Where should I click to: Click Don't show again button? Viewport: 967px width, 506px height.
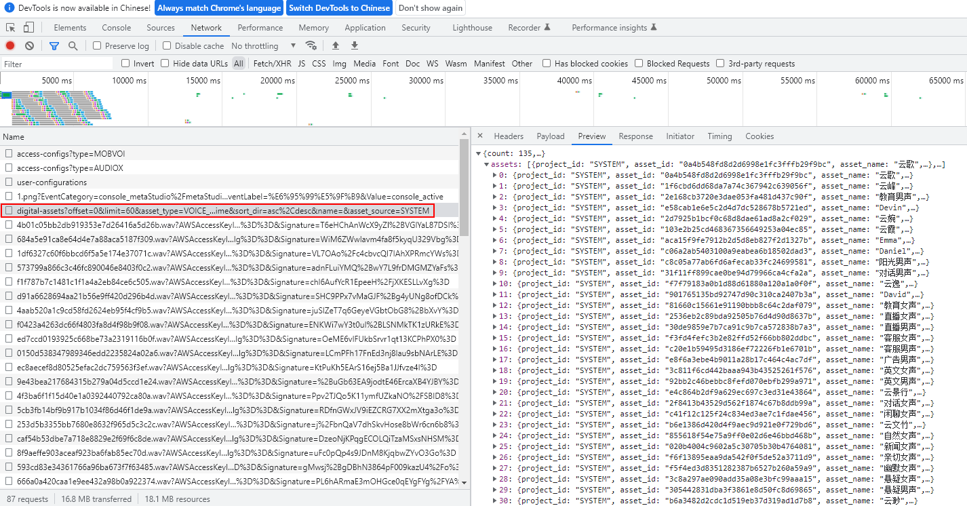point(431,8)
